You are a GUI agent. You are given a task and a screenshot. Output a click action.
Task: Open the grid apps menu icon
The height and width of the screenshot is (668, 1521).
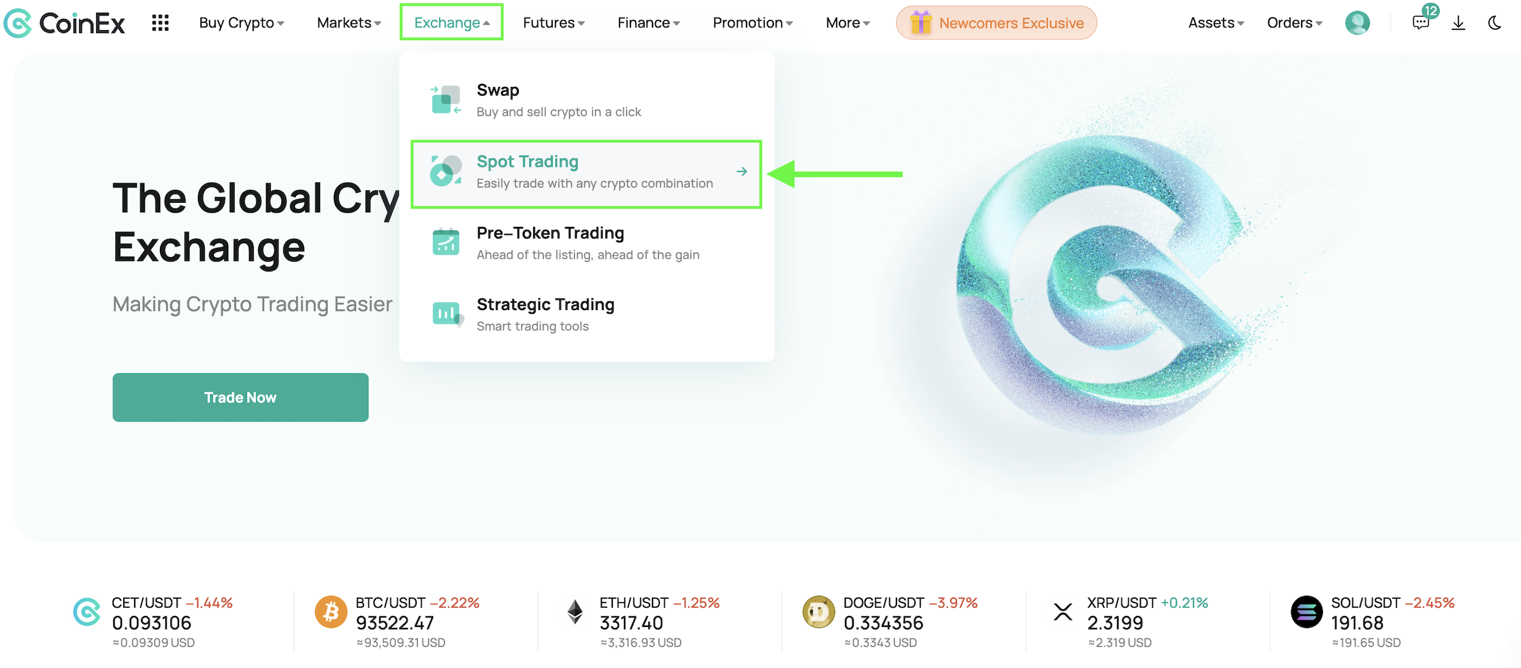click(x=160, y=23)
